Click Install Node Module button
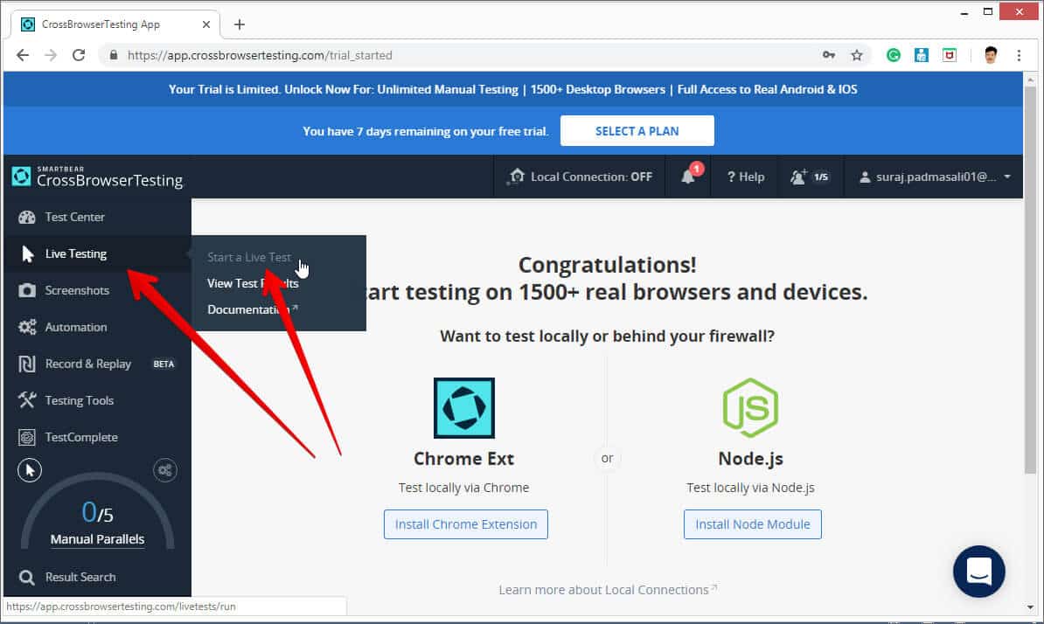1044x624 pixels. coord(752,524)
